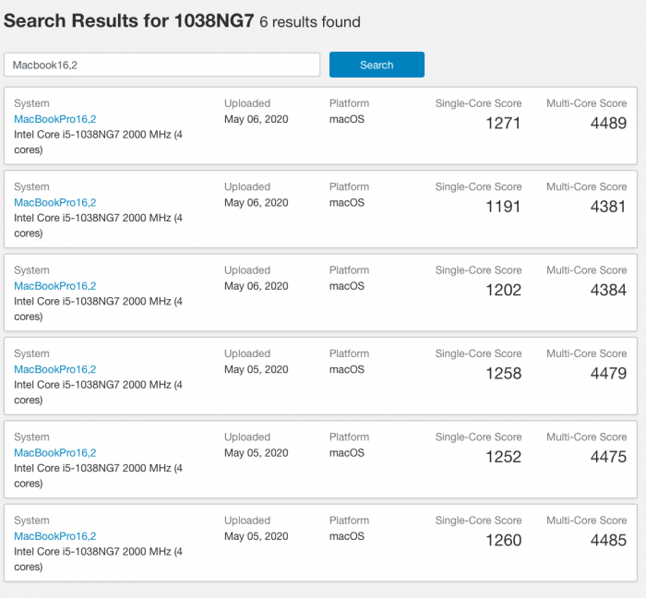This screenshot has height=598, width=646.
Task: Click the multi-core score value 4489
Action: pyautogui.click(x=608, y=124)
